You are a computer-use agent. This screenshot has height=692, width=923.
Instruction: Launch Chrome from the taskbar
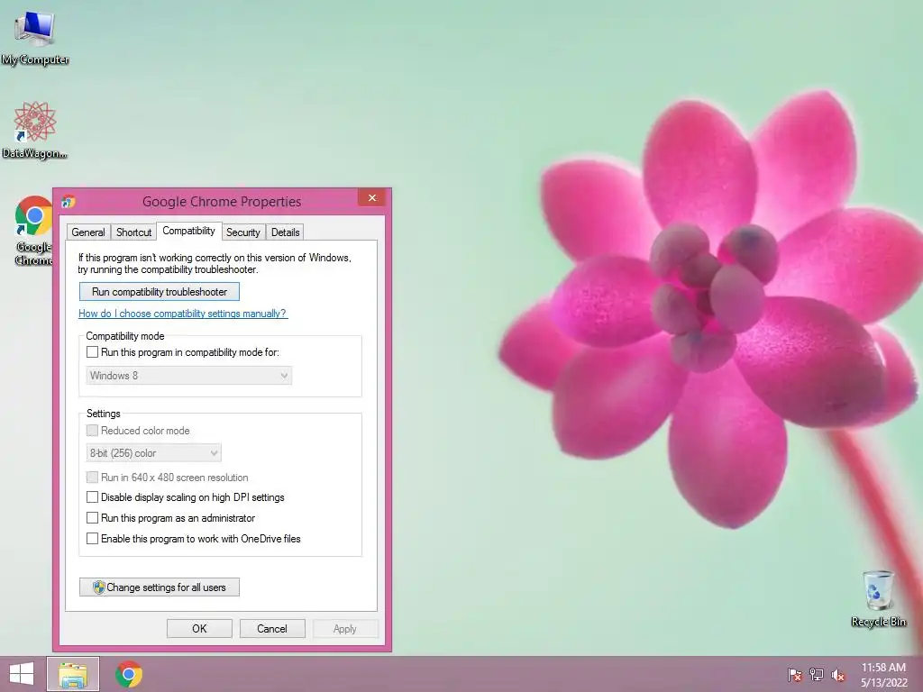click(129, 674)
